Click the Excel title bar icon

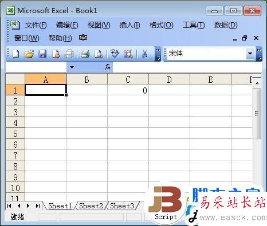point(10,10)
